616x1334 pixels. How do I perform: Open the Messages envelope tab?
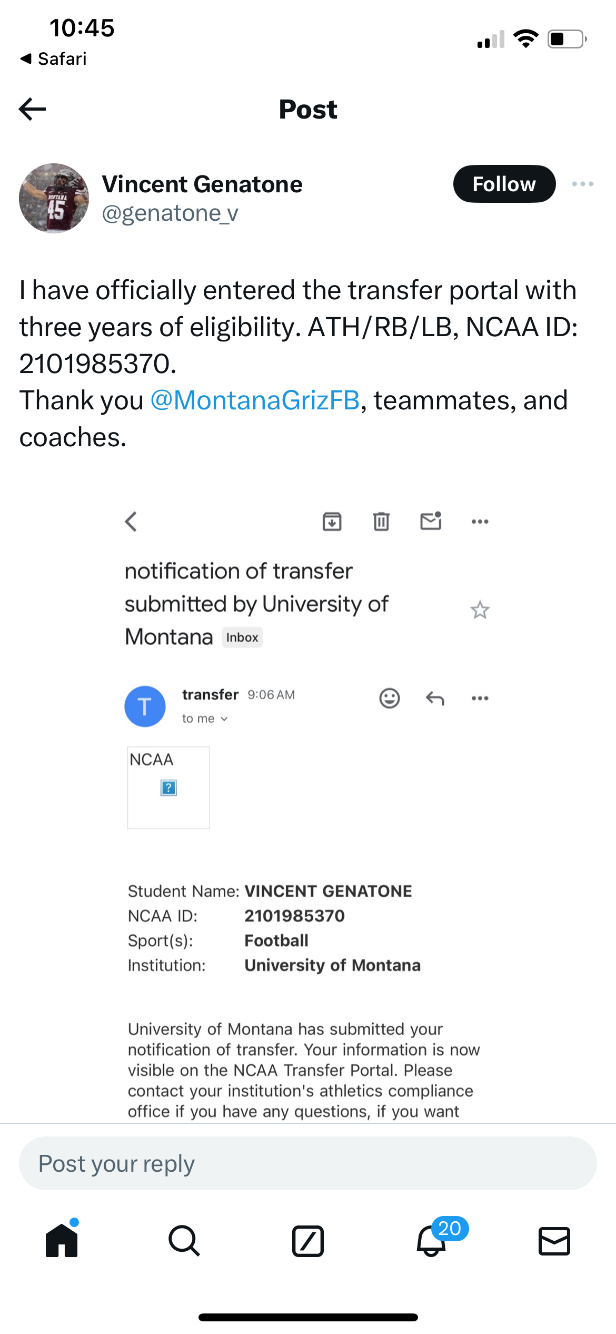[554, 1240]
